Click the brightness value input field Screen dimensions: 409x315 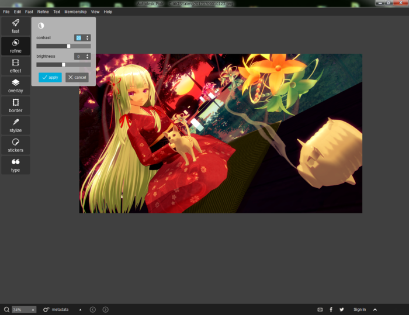tap(79, 56)
